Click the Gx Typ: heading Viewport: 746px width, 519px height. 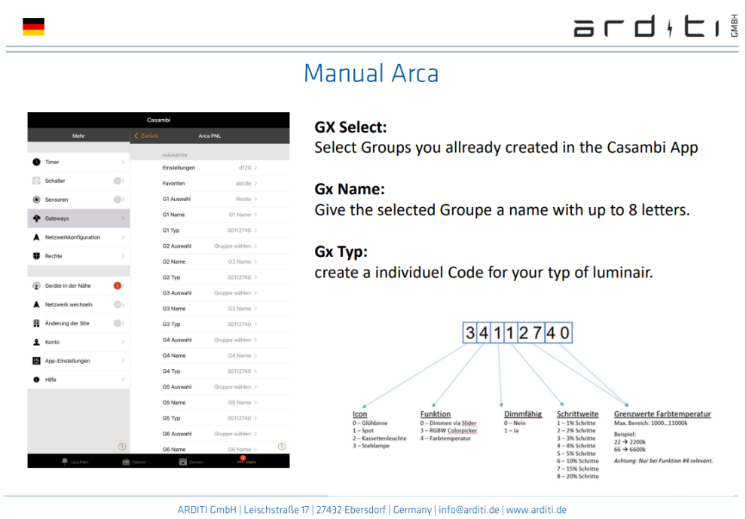(x=341, y=252)
